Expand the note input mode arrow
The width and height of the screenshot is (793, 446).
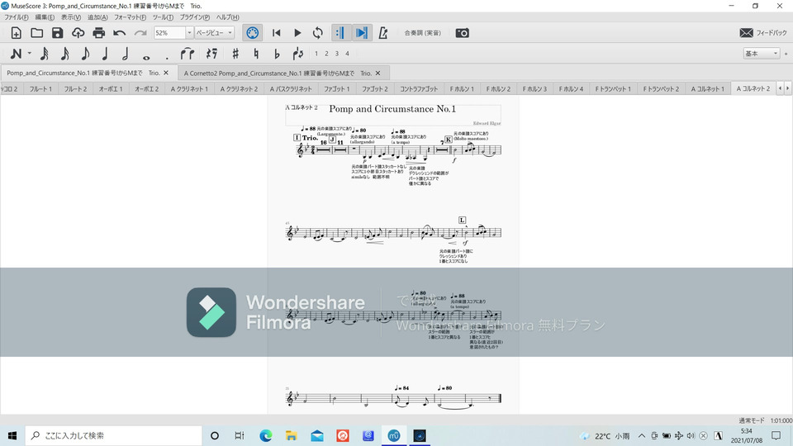point(30,54)
